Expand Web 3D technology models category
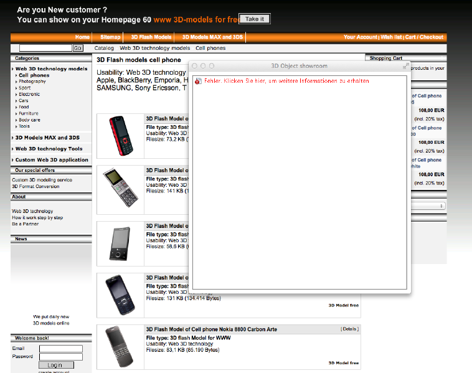Screen dimensions: 472x373 51,69
